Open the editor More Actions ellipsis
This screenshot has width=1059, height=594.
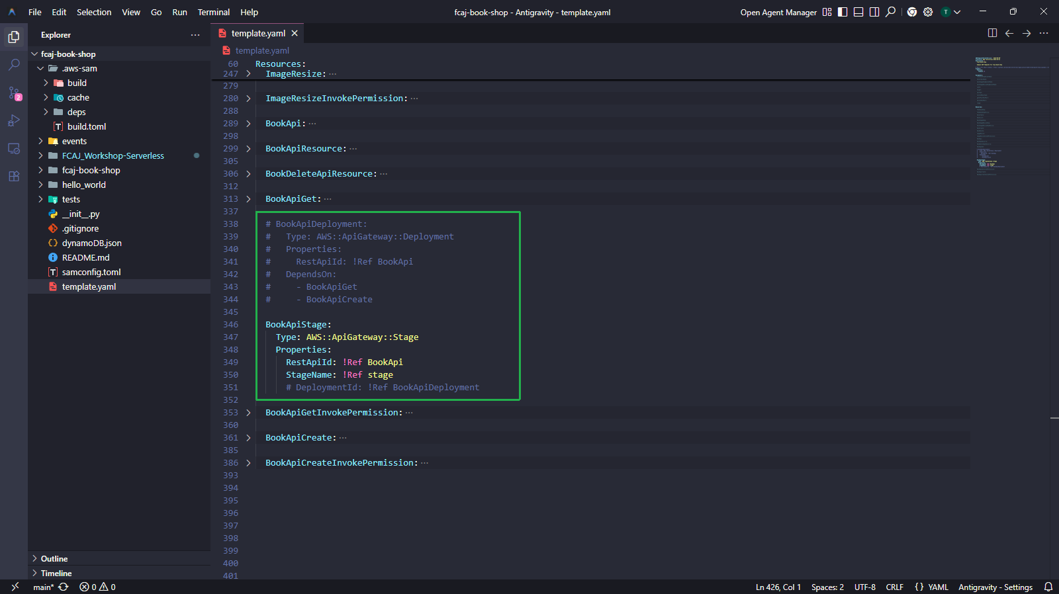point(1044,33)
